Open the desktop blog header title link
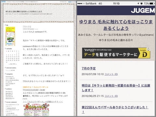This screenshot has height=117, width=156. click(24, 11)
